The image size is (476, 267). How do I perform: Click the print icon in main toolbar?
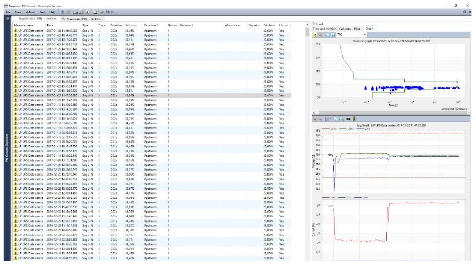click(75, 12)
